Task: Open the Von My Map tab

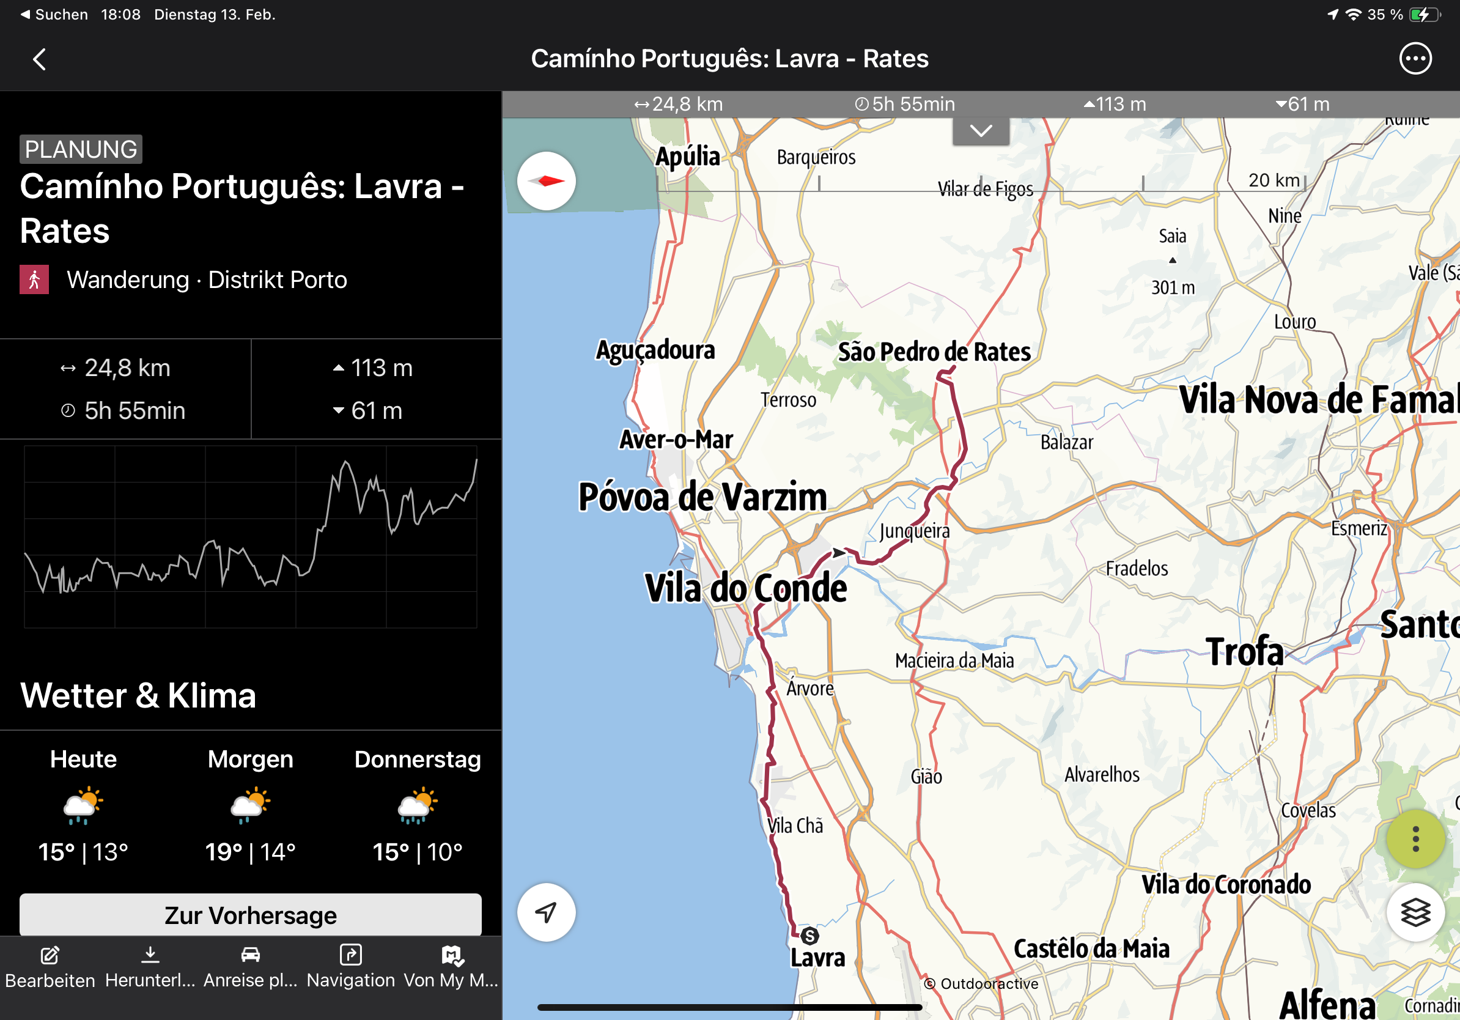Action: point(451,967)
